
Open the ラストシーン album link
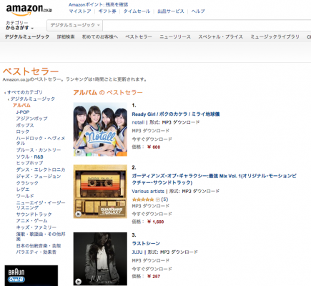point(146,243)
